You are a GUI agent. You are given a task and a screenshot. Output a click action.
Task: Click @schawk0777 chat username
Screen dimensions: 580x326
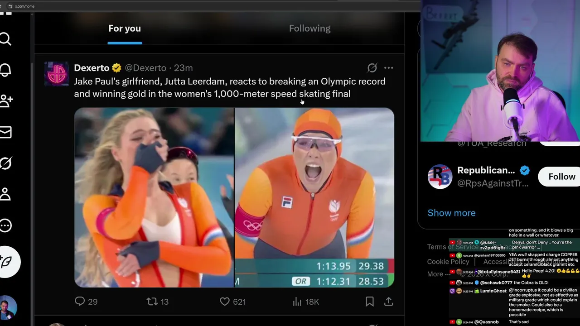496,283
